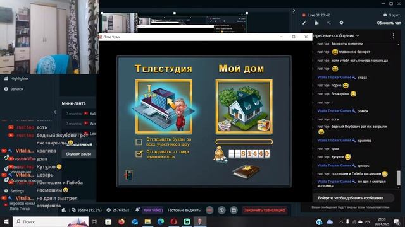Screen dimensions: 405x227
Task: Open Highlighter in the left sidebar
Action: click(x=16, y=78)
